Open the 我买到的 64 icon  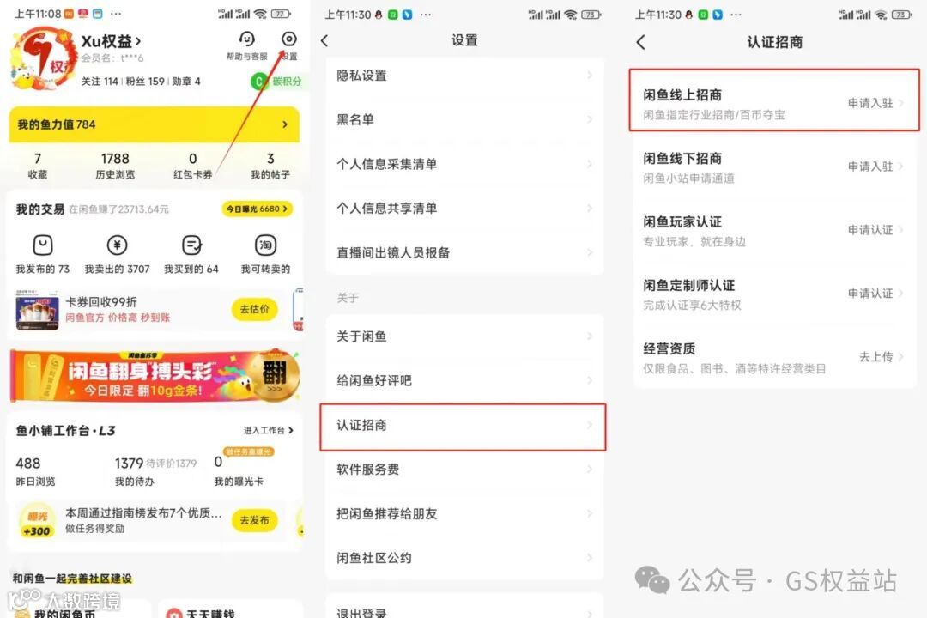(191, 245)
